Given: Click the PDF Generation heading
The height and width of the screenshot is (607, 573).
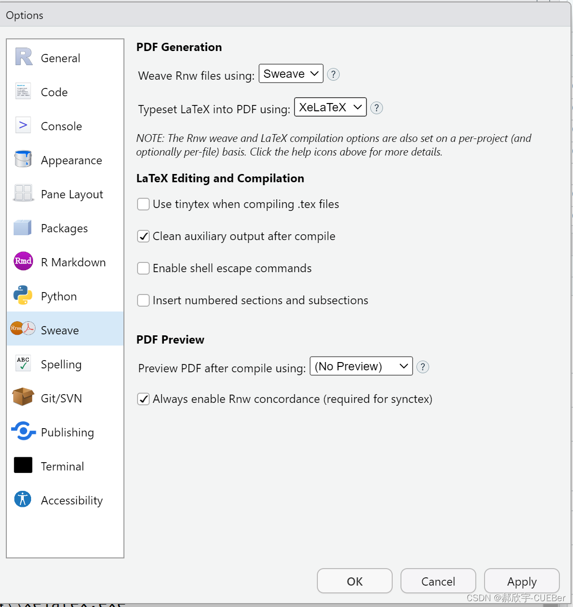Looking at the screenshot, I should (179, 47).
